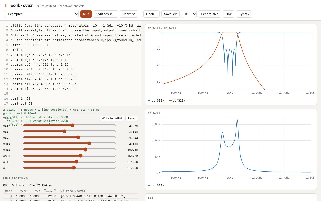
Task: Open the RI format dropdown
Action: pos(189,14)
